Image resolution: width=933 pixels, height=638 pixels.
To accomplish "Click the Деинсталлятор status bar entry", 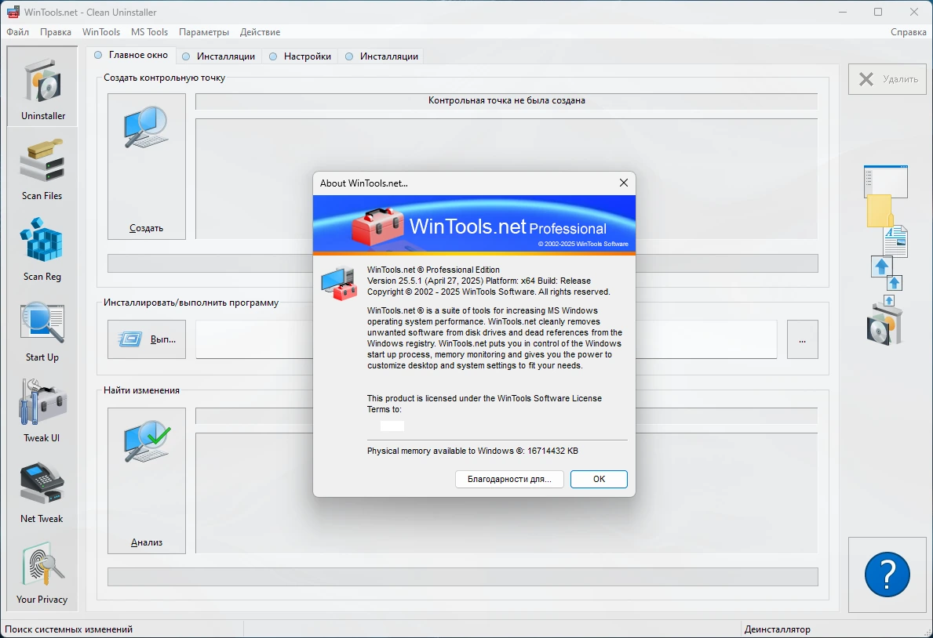I will [x=777, y=629].
